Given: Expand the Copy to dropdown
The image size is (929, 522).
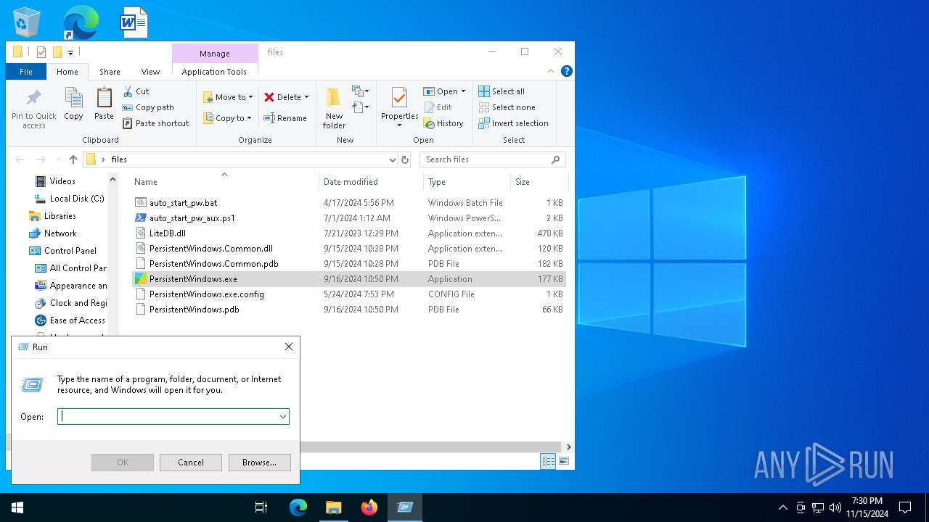Looking at the screenshot, I should pos(249,118).
